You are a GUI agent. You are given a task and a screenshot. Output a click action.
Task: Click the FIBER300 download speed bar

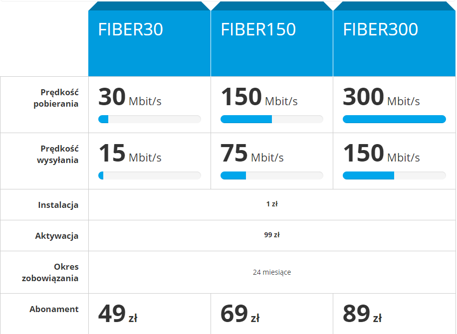394,119
